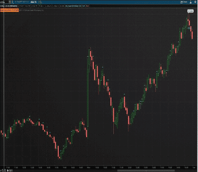
Task: Select the orange highlighted label under chart header
Action: pyautogui.click(x=10, y=10)
